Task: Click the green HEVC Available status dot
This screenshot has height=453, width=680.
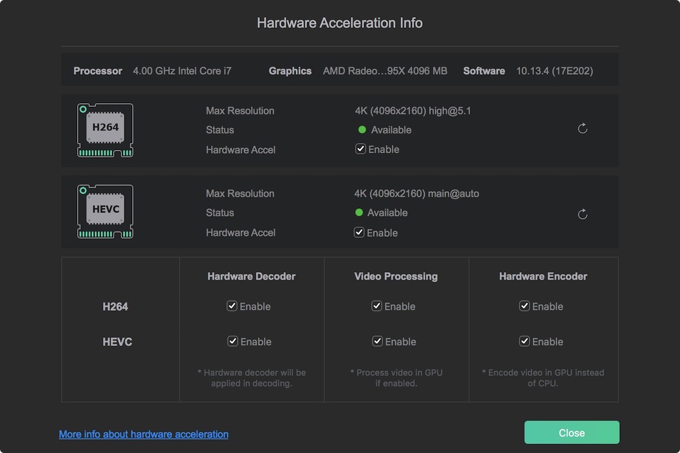Action: click(360, 213)
